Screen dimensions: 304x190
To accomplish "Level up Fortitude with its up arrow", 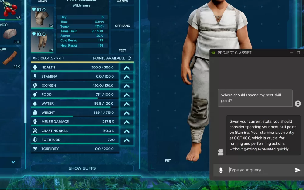I will coord(127,140).
